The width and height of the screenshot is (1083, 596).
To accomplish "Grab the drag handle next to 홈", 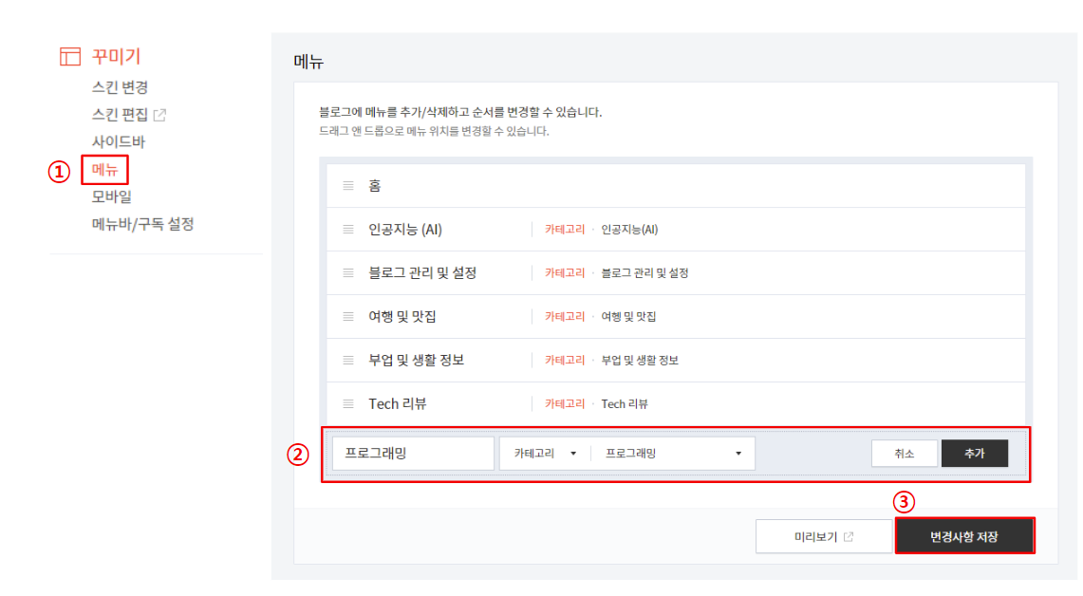I will [x=348, y=185].
